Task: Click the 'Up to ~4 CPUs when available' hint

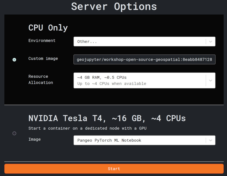Action: (112, 84)
